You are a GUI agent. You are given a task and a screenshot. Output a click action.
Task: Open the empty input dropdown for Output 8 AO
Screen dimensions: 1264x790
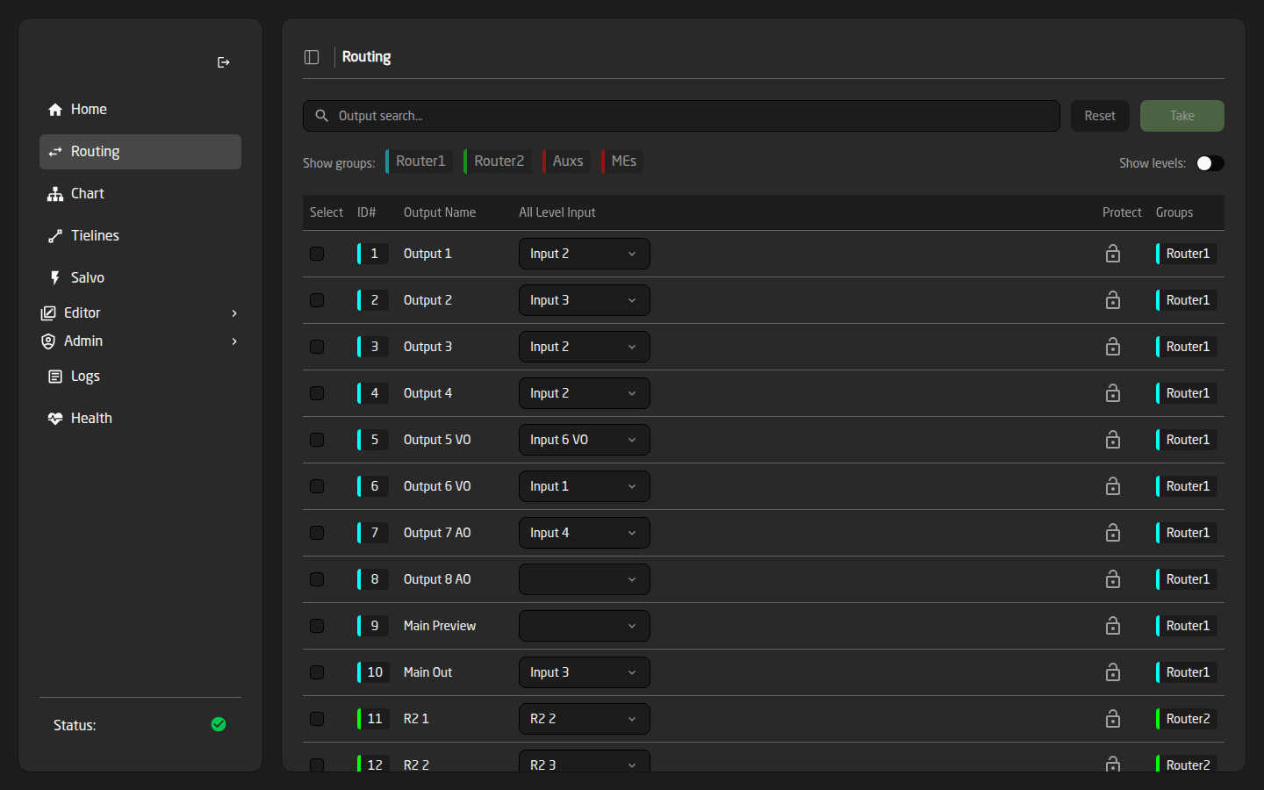click(585, 579)
